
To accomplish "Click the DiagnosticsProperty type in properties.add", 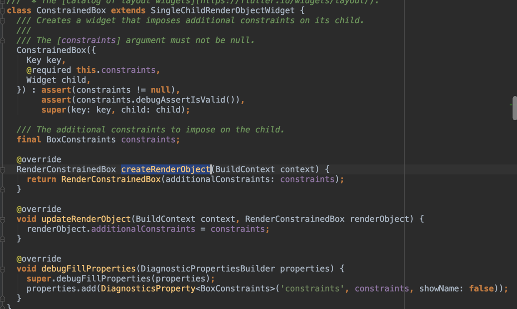I will pos(148,289).
